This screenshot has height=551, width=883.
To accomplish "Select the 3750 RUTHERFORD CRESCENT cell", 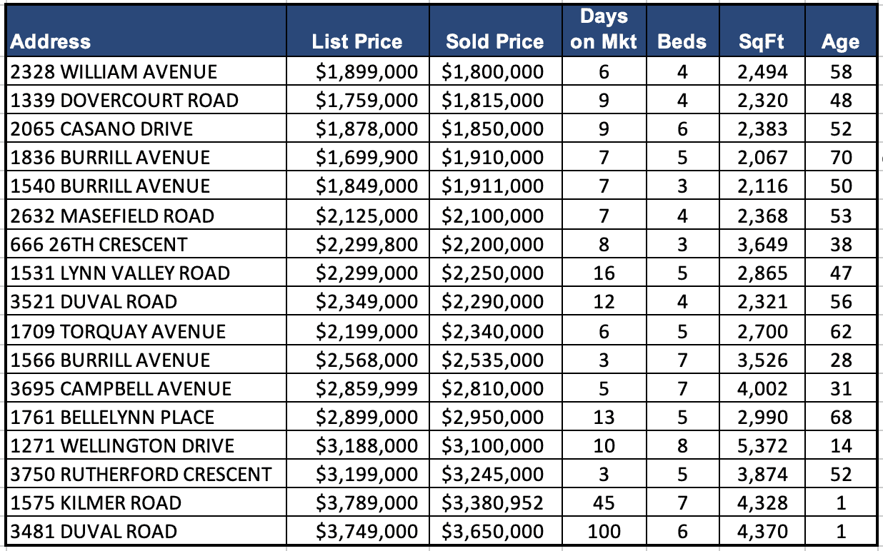I will tap(141, 474).
